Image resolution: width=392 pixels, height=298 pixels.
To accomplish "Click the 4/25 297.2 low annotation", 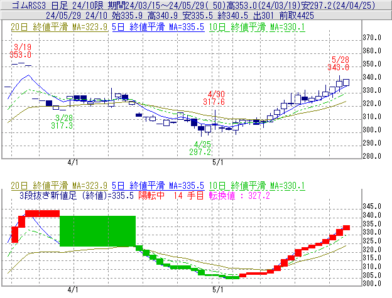I will coord(200,148).
